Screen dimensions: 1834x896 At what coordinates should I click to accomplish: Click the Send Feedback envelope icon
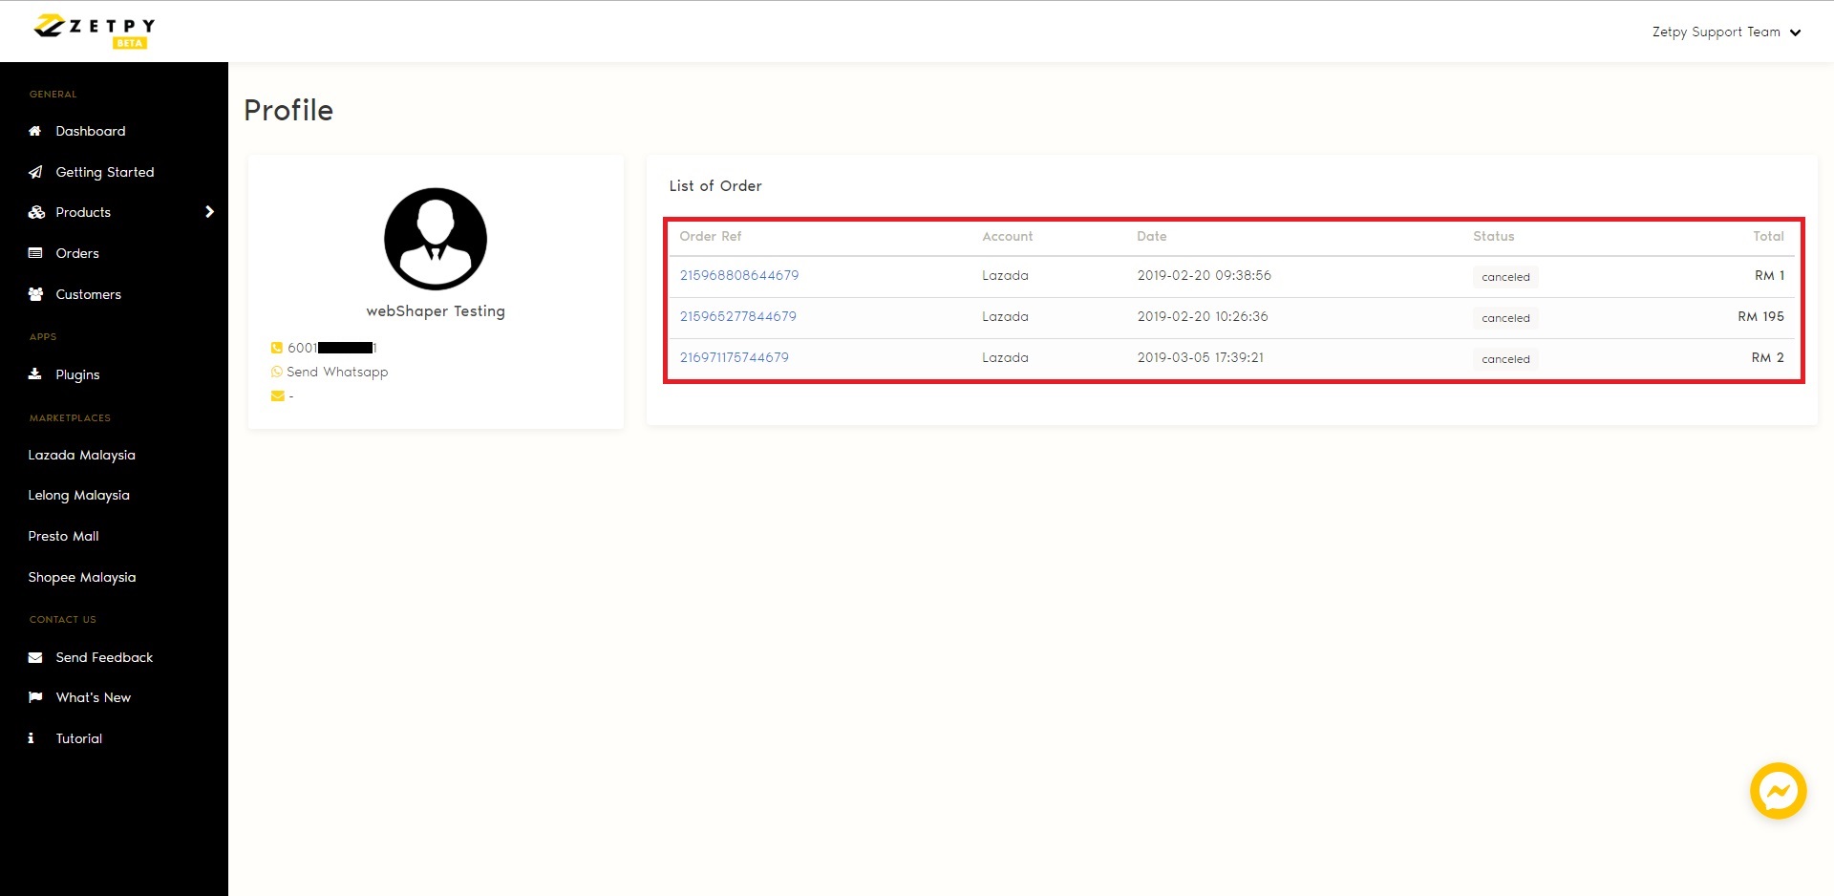(x=35, y=657)
